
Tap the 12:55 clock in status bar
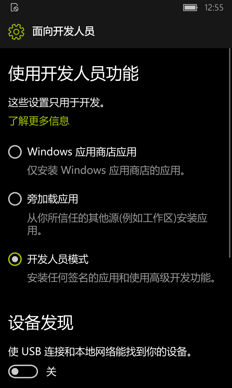coord(214,8)
